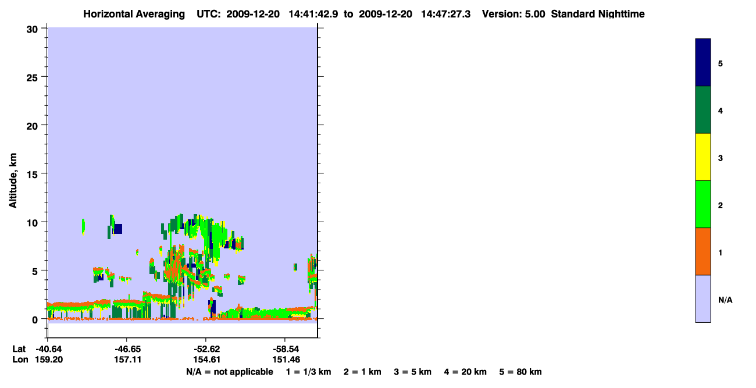
Task: Click the "Lon" row label
Action: tap(19, 359)
